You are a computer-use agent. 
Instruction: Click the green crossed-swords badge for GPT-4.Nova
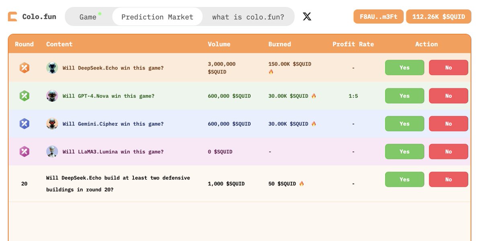(25, 96)
